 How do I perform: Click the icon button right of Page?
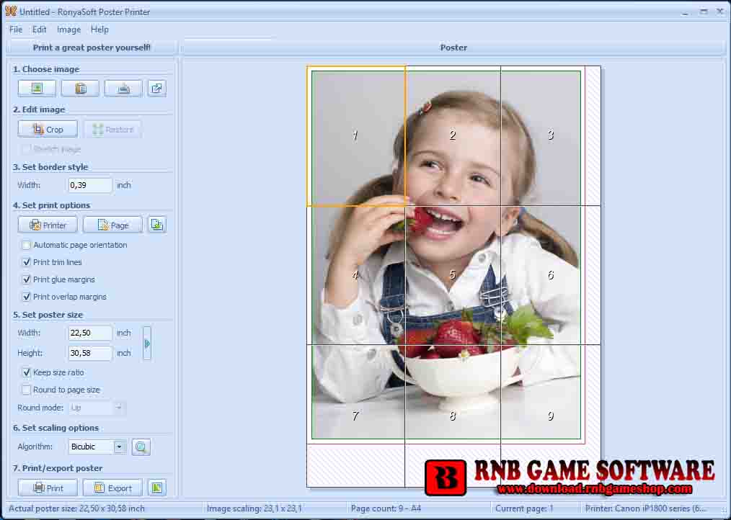(157, 225)
